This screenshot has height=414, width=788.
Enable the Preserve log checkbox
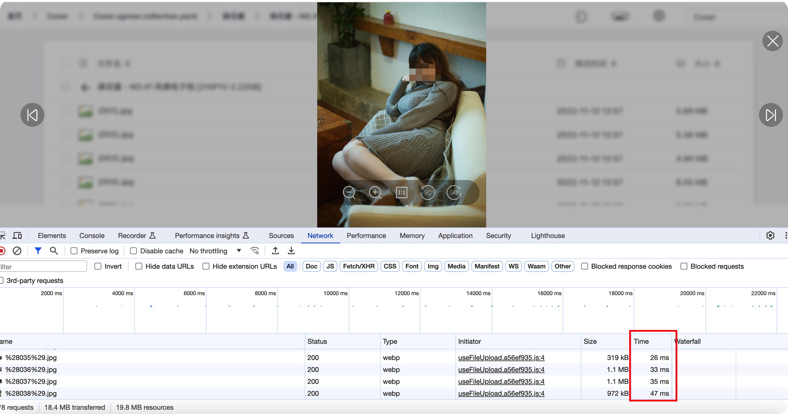click(x=74, y=251)
